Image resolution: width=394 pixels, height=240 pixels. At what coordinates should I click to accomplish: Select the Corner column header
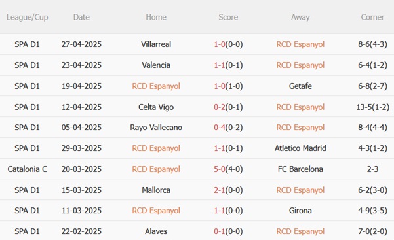(372, 17)
